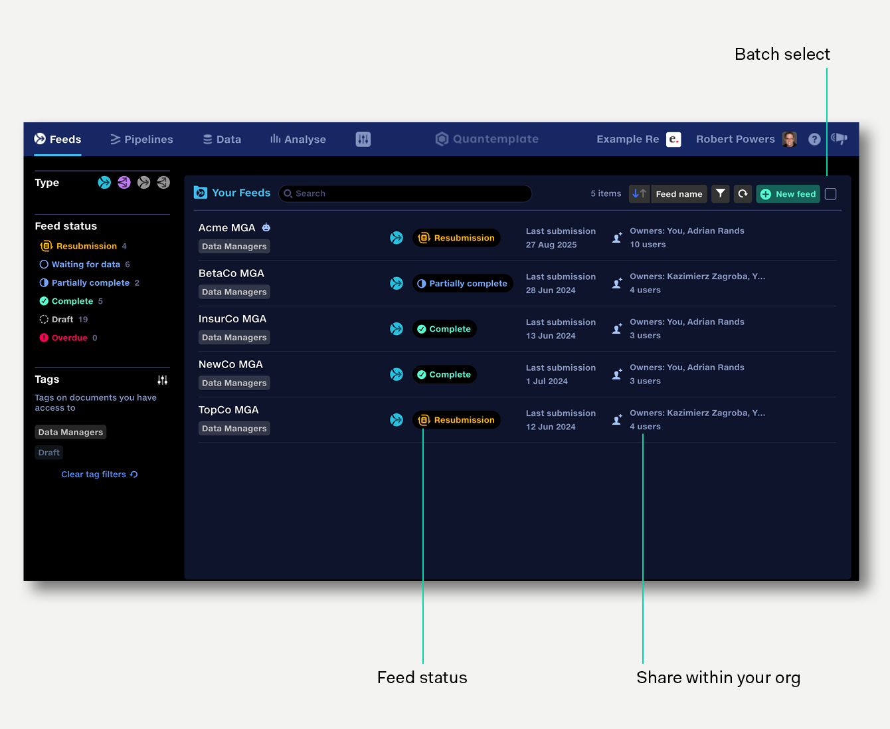Open the settings sliders icon in navbar
The width and height of the screenshot is (890, 729).
363,140
